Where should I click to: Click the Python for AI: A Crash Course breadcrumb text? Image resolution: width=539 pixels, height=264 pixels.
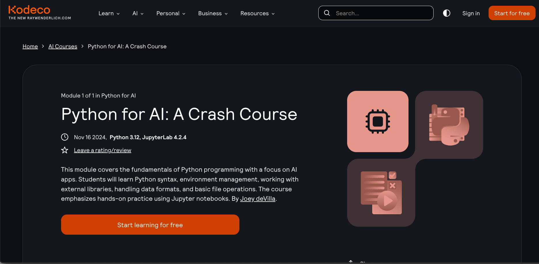127,46
